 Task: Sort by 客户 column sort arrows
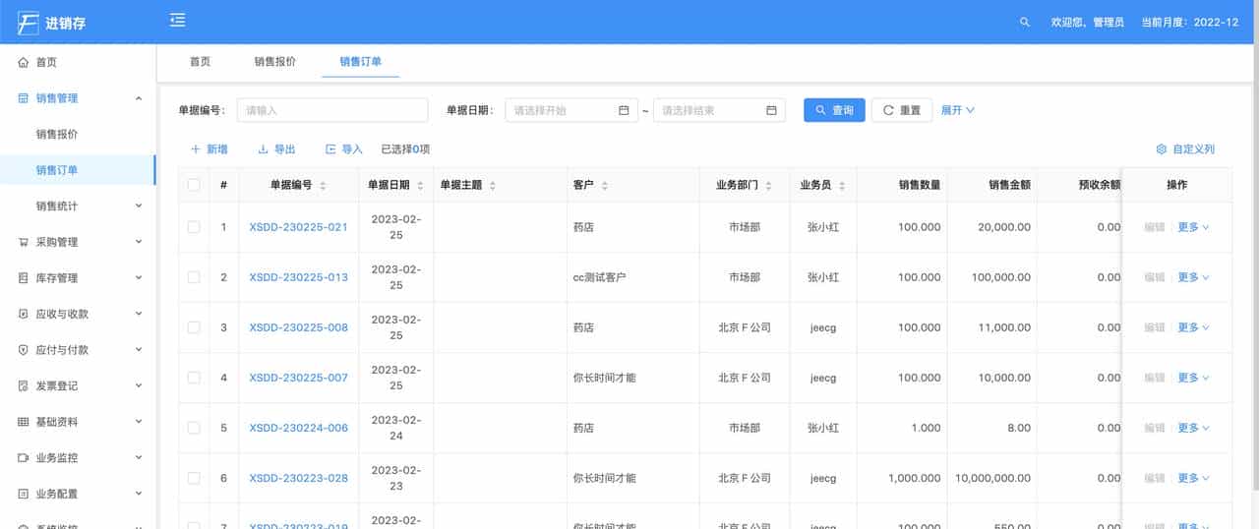click(x=605, y=185)
